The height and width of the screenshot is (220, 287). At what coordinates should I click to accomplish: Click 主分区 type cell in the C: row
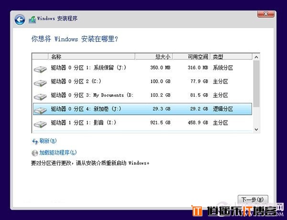click(221, 81)
